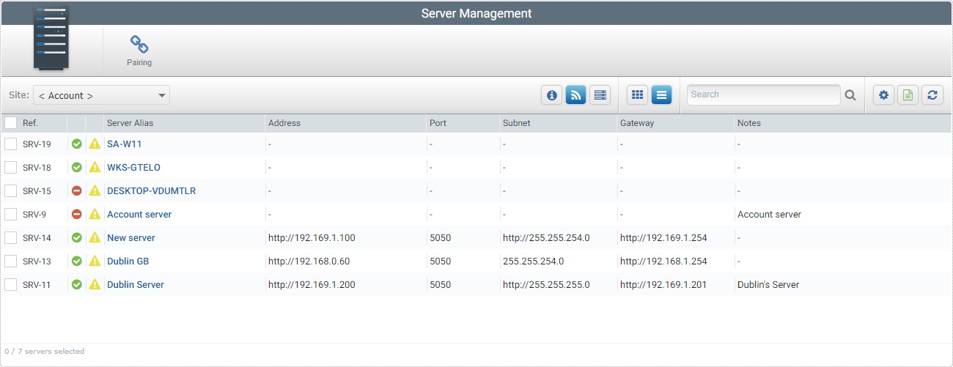Click the servers selected status text

coord(45,352)
